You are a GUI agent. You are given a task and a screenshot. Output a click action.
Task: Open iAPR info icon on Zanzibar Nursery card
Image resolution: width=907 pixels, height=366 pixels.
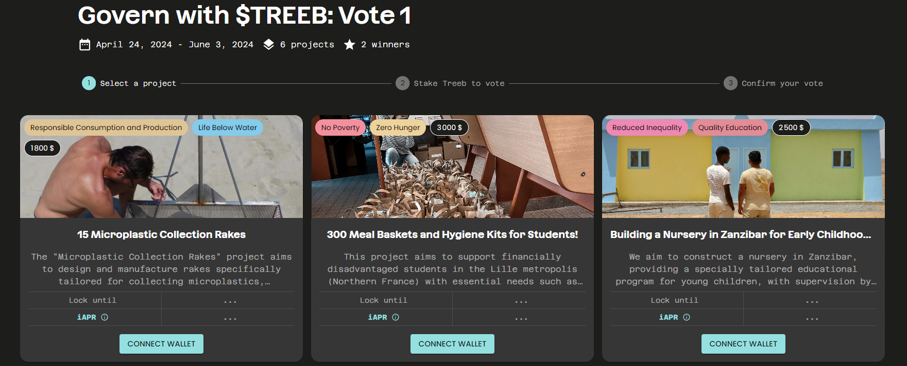687,317
